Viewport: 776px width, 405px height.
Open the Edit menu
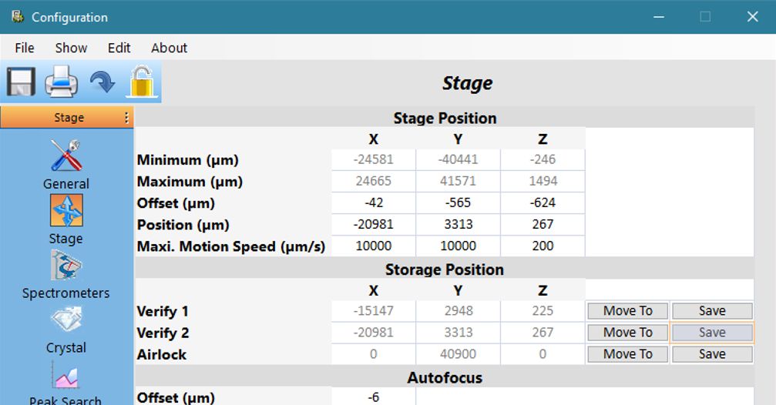coord(119,48)
